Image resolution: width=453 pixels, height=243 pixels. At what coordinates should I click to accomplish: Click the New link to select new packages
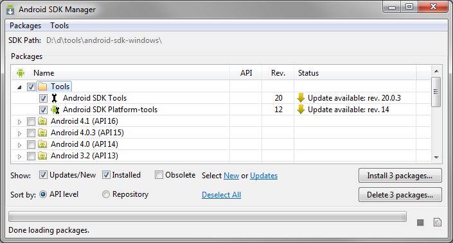point(231,176)
